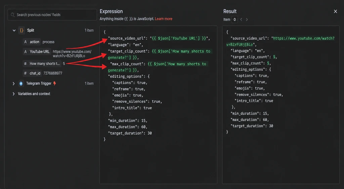Collapse the Split node fields

[x=14, y=31]
